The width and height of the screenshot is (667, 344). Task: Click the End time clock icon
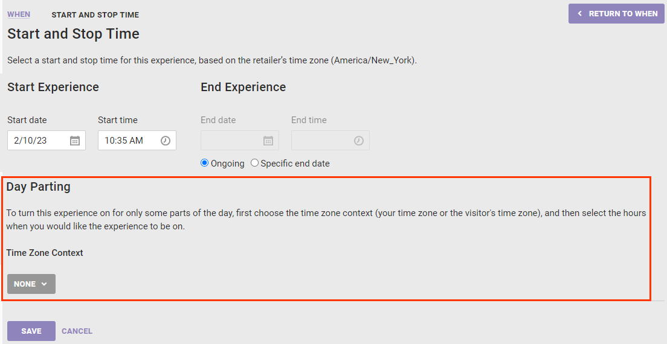pos(359,141)
